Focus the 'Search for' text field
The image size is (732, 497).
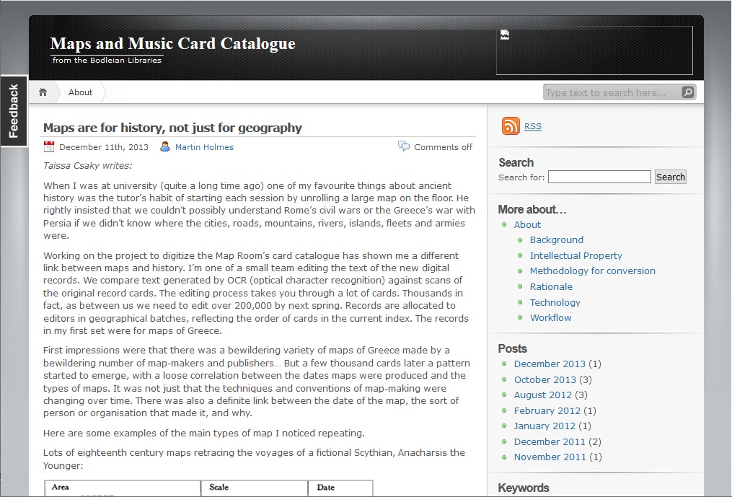click(x=599, y=177)
